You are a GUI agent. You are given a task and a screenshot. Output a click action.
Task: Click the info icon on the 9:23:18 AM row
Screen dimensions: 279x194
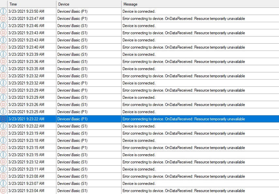(3, 141)
